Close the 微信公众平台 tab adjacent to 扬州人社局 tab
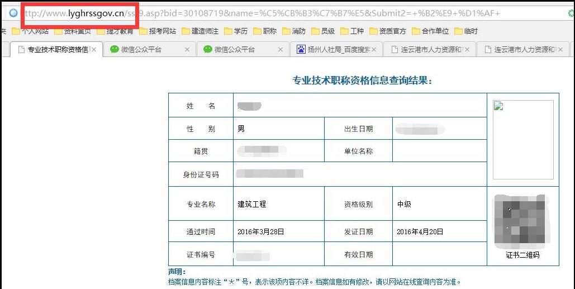 (281, 50)
